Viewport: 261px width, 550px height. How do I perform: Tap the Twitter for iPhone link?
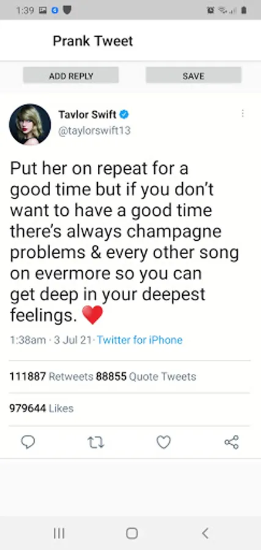[139, 340]
